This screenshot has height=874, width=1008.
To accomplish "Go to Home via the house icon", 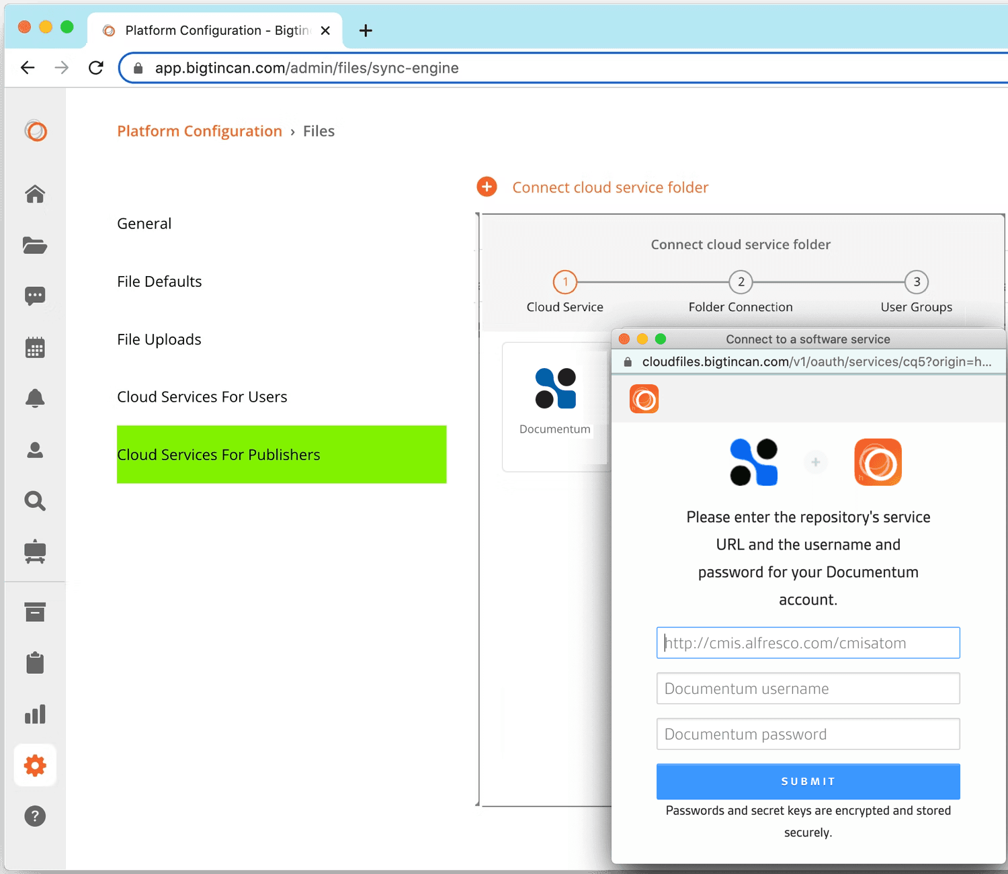I will [35, 194].
